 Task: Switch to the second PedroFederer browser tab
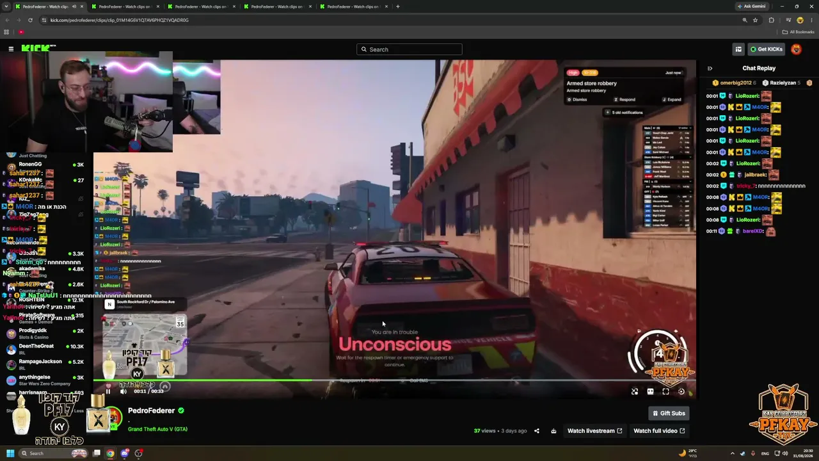pos(125,6)
